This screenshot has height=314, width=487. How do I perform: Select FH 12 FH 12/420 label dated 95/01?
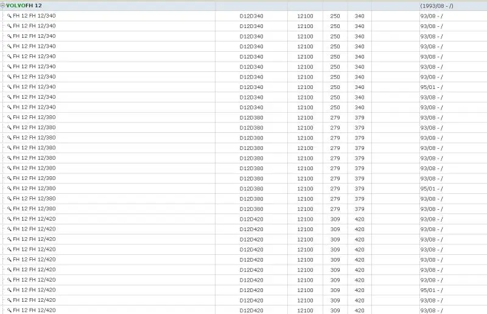[34, 290]
